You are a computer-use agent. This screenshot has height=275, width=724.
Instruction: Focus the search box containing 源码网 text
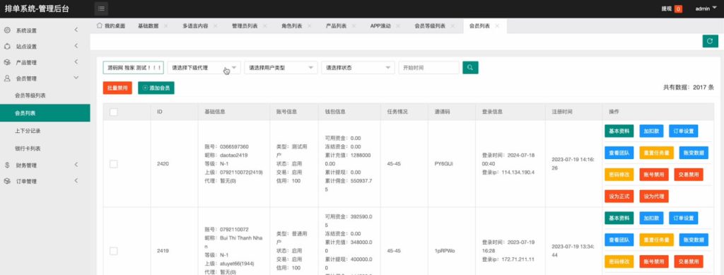coord(133,68)
